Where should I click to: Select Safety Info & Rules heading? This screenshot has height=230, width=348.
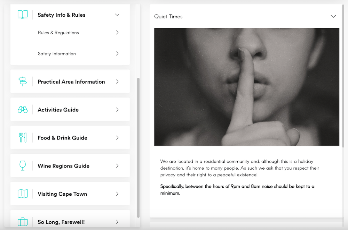[62, 15]
